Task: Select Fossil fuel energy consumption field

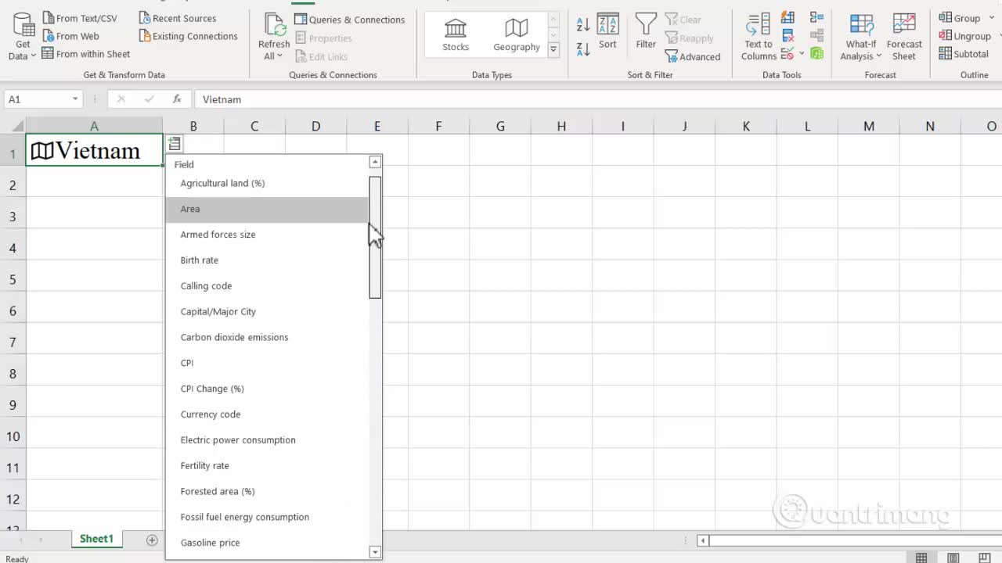Action: 267,517
